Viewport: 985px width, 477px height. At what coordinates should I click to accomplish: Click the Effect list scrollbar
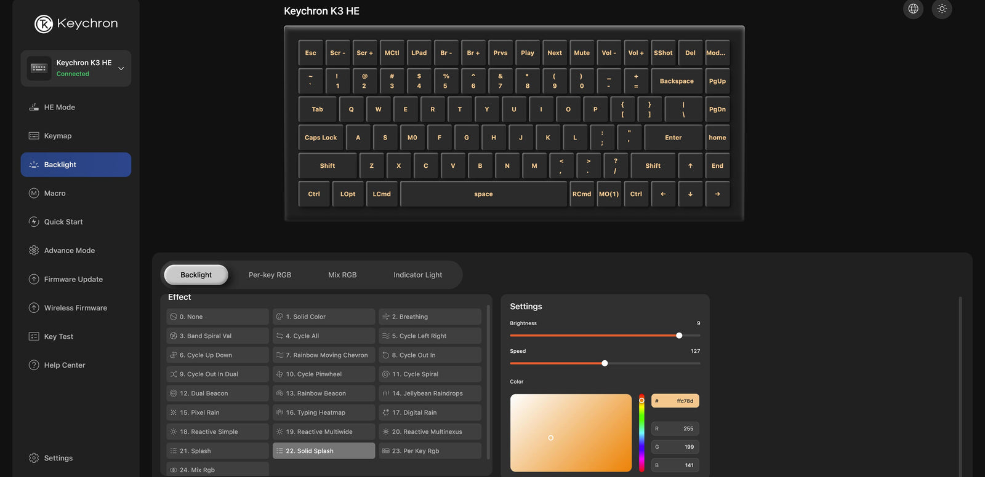488,382
